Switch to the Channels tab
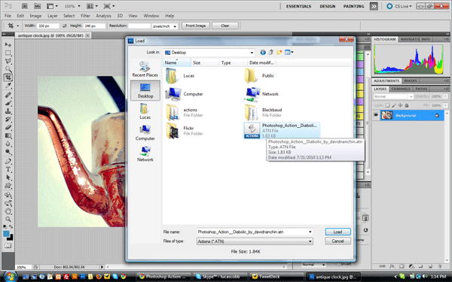The width and height of the screenshot is (452, 282). coord(401,89)
